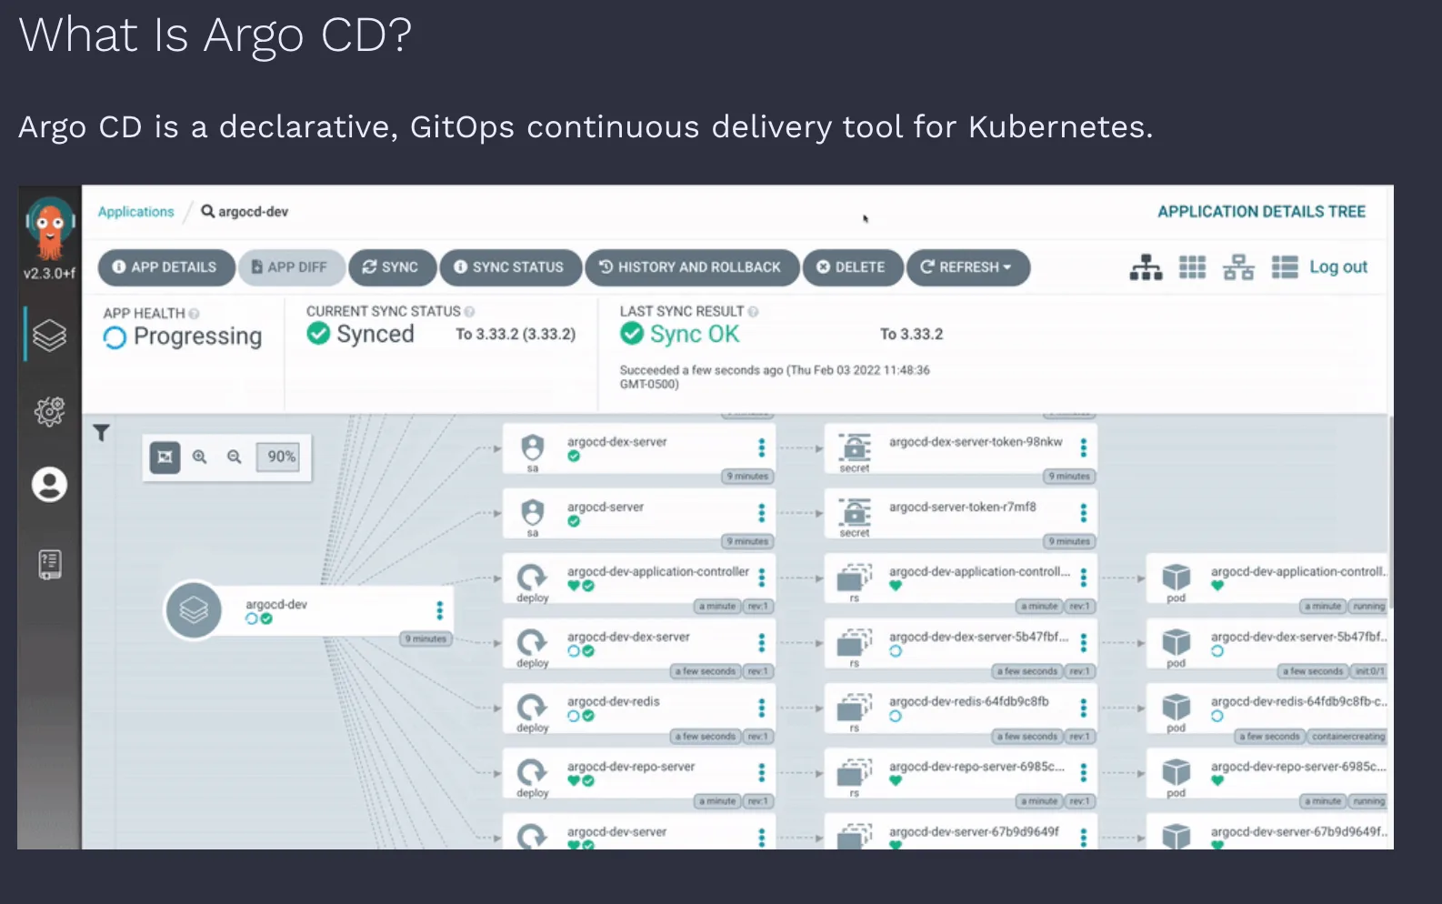Click the filter funnel icon
The width and height of the screenshot is (1442, 904).
(x=101, y=433)
